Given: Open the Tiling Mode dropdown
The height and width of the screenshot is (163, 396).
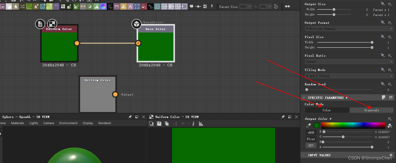Looking at the screenshot, I should [x=349, y=76].
